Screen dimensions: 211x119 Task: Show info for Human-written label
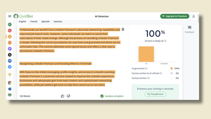pyautogui.click(x=149, y=78)
